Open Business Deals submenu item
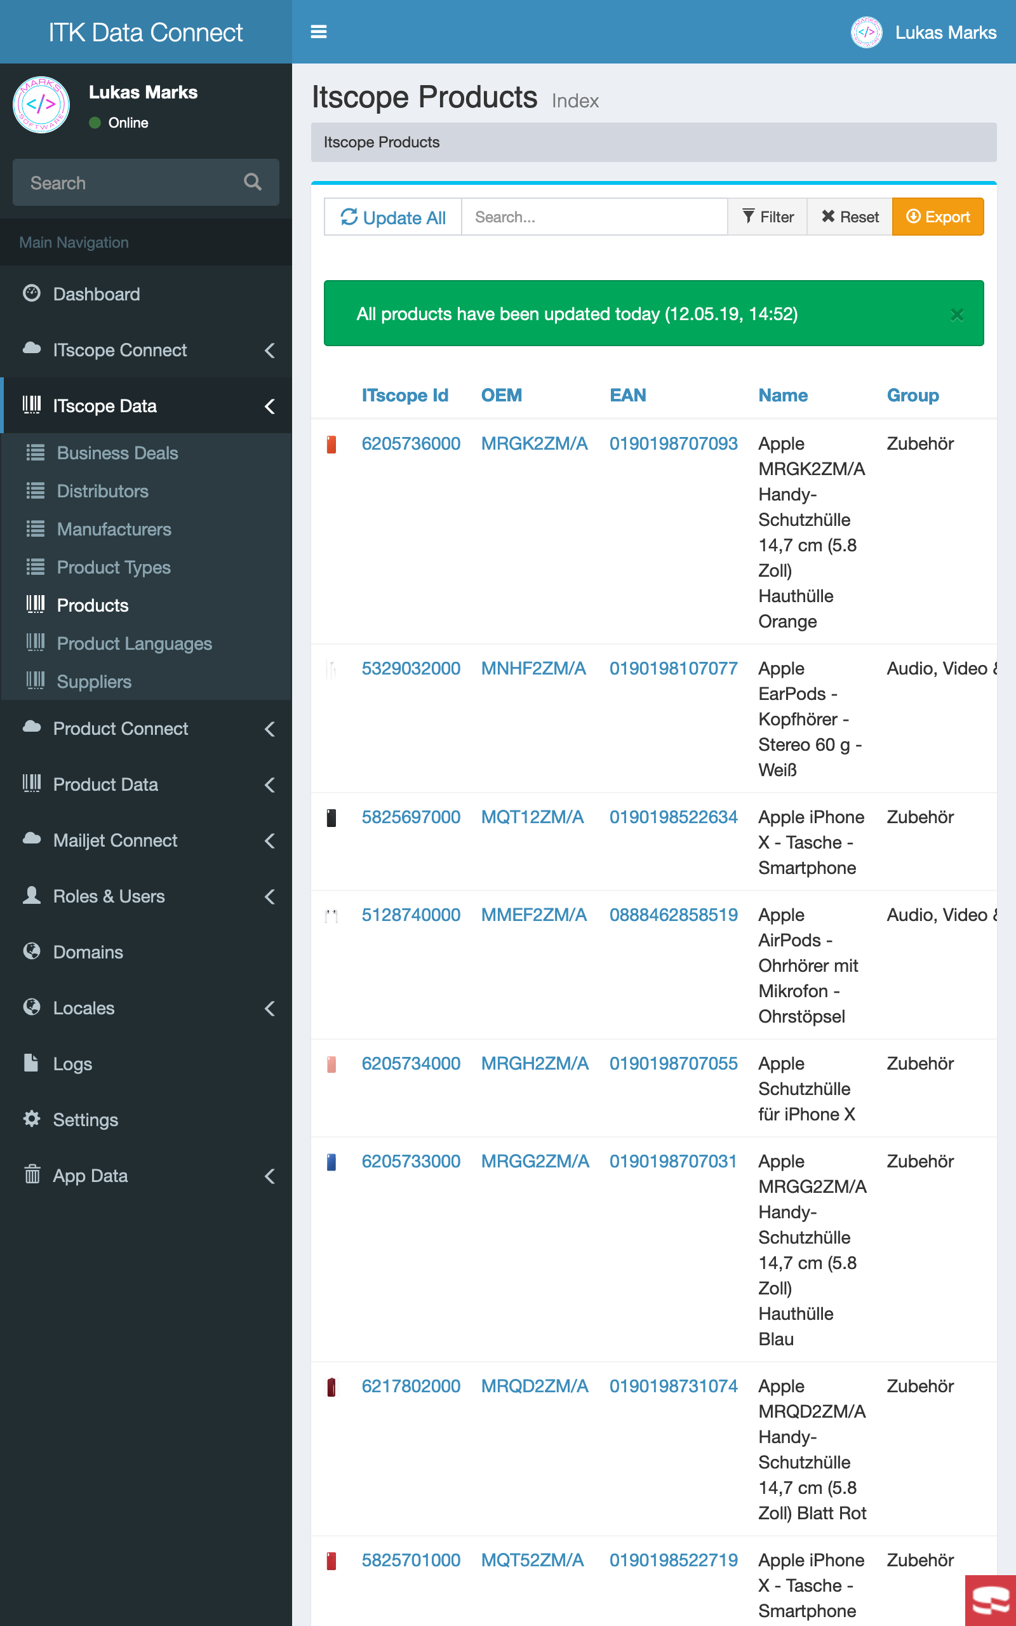The image size is (1016, 1626). coord(146,453)
